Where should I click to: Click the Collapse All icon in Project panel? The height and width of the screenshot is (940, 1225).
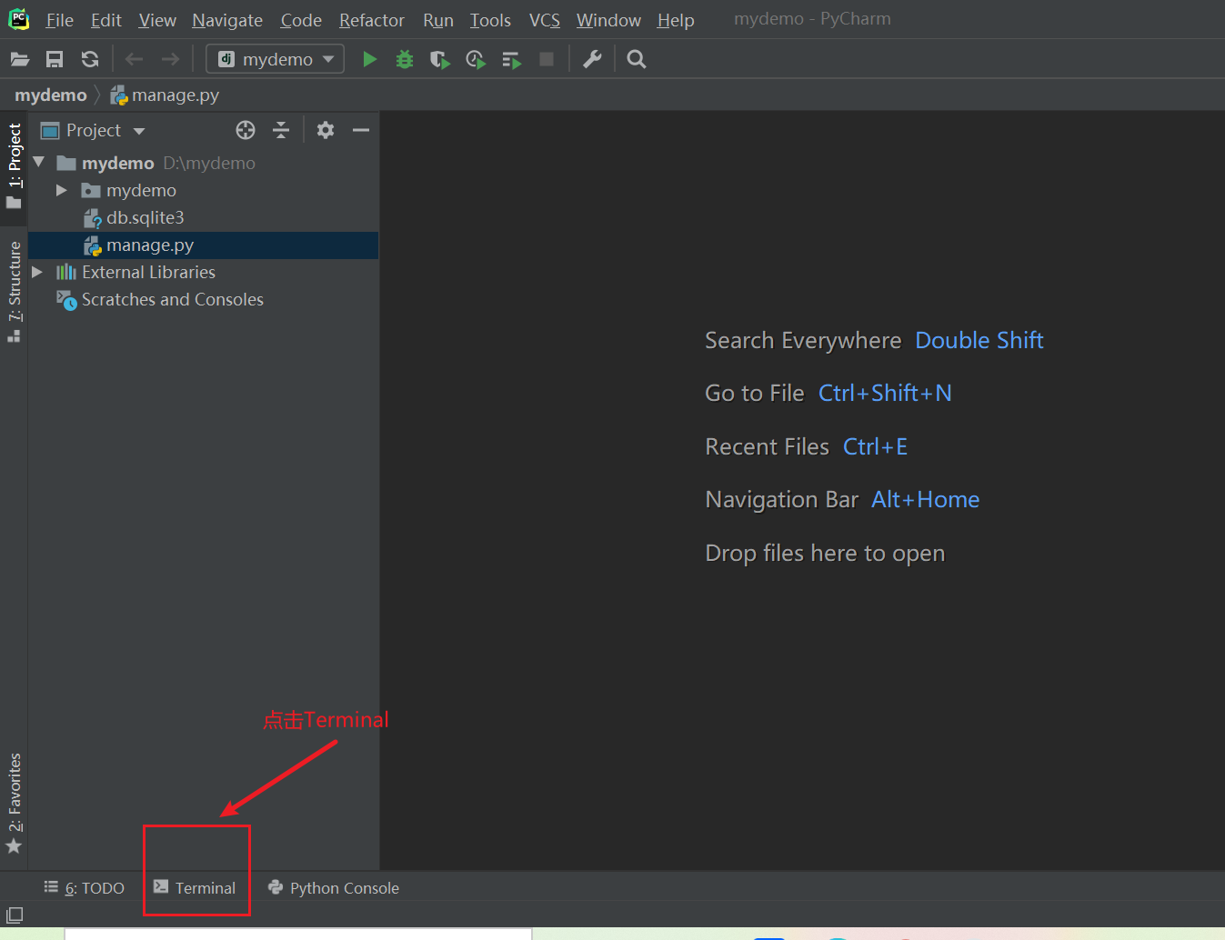click(x=281, y=130)
